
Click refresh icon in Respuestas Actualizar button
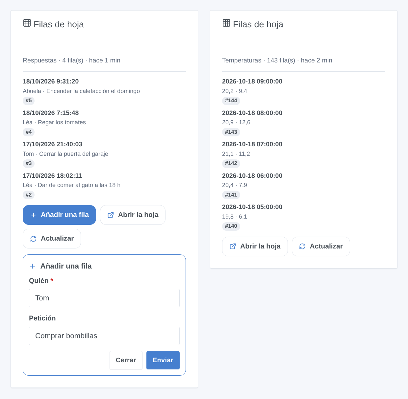click(x=33, y=239)
